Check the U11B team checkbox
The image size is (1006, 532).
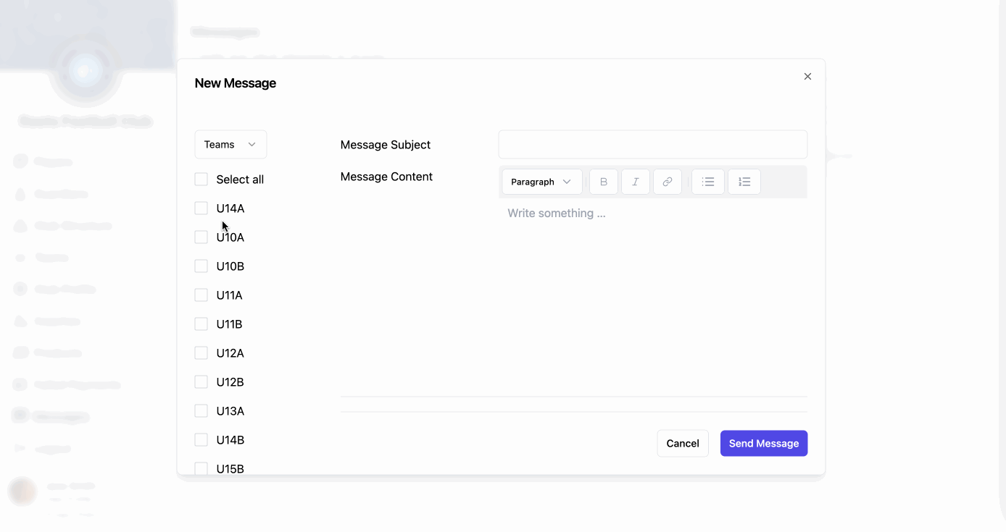coord(201,324)
